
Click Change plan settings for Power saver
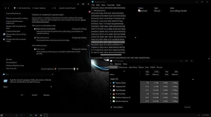click(x=79, y=49)
